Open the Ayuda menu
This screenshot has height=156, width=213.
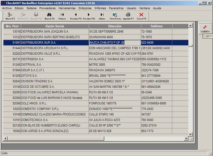click(157, 8)
